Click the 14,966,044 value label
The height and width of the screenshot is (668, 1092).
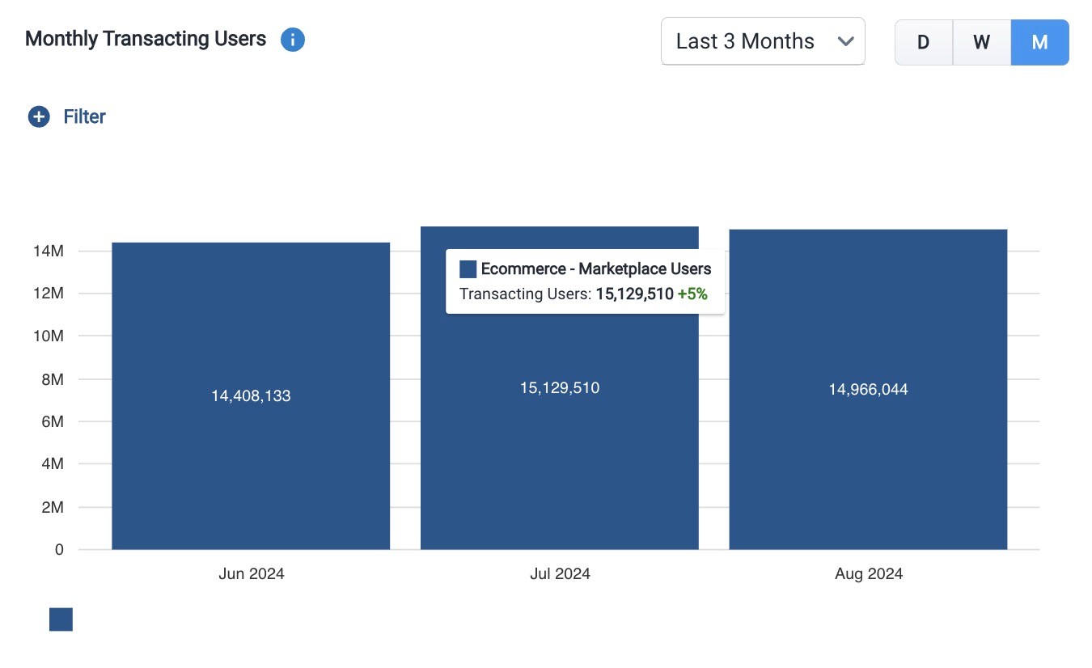[x=869, y=390]
